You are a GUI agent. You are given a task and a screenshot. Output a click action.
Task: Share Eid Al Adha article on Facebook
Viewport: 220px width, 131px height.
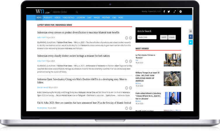coord(131,108)
